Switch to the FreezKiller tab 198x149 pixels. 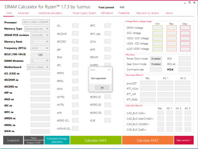pos(124,13)
